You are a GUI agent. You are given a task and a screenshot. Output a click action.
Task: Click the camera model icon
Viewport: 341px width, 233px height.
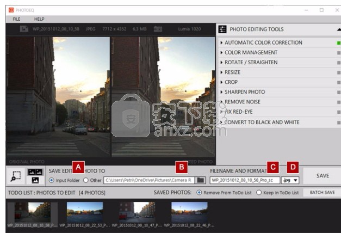click(x=158, y=29)
